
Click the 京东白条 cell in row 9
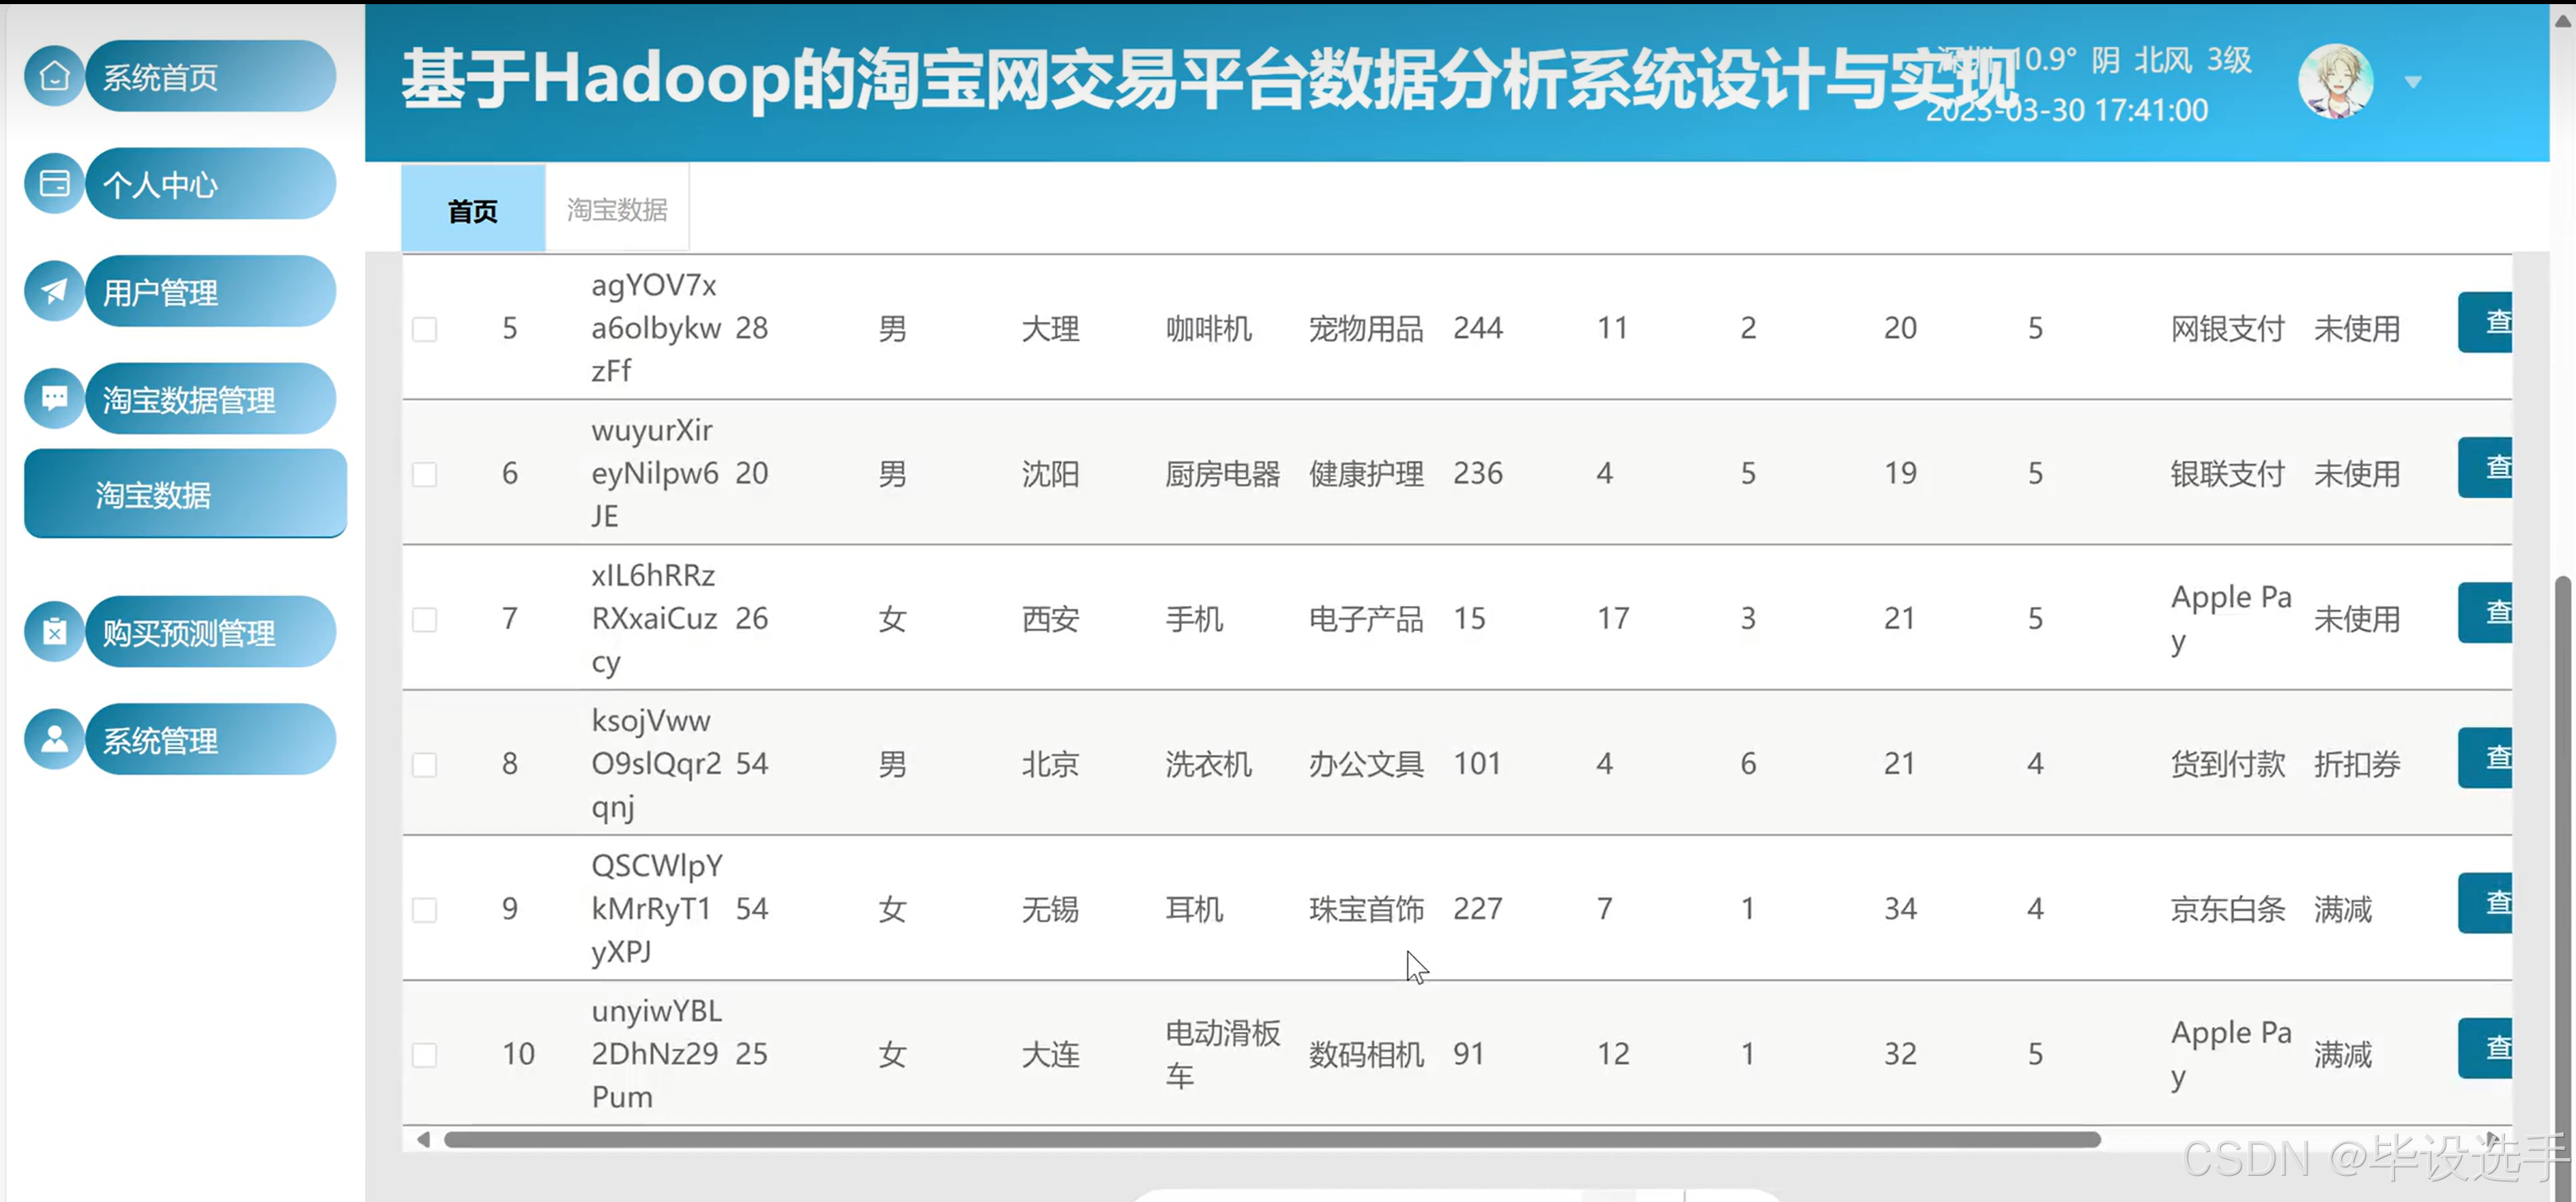[x=2228, y=909]
